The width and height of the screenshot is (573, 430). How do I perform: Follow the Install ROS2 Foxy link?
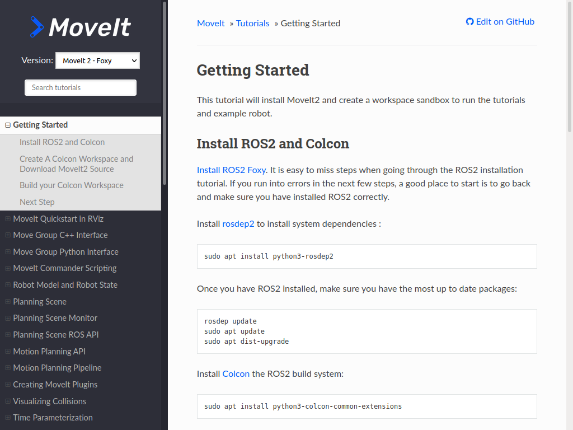[x=231, y=170]
